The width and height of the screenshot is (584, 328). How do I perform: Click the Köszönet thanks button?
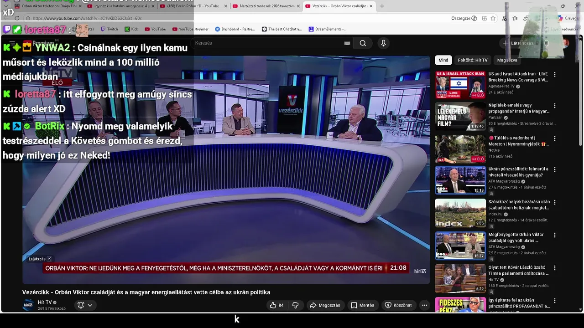(398, 305)
